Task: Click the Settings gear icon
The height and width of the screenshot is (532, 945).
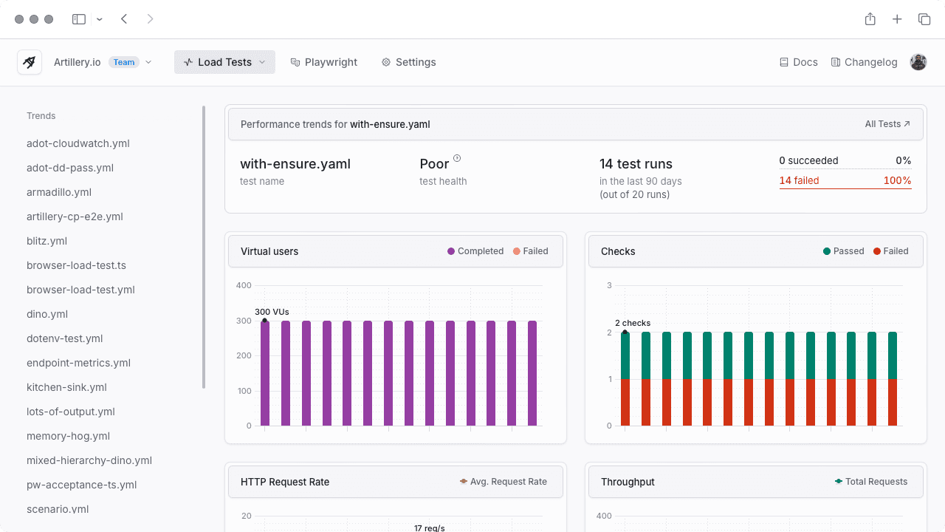Action: [385, 62]
